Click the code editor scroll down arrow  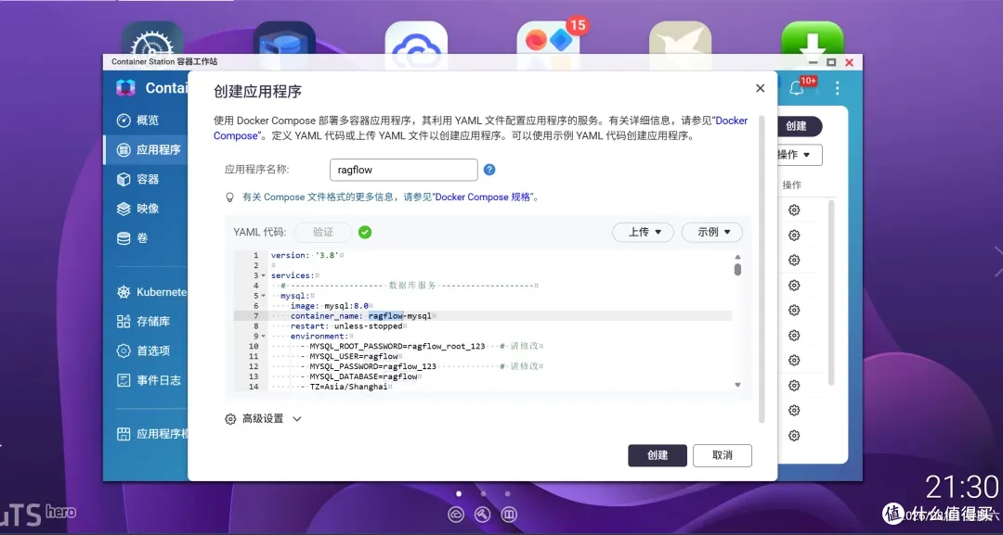coord(737,385)
